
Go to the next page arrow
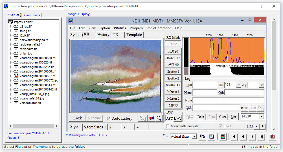(252, 137)
